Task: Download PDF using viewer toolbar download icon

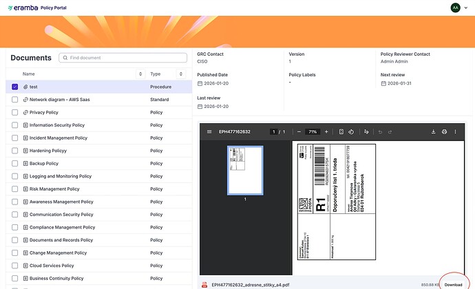Action: 434,131
